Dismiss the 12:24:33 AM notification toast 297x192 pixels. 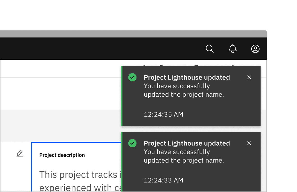point(249,143)
